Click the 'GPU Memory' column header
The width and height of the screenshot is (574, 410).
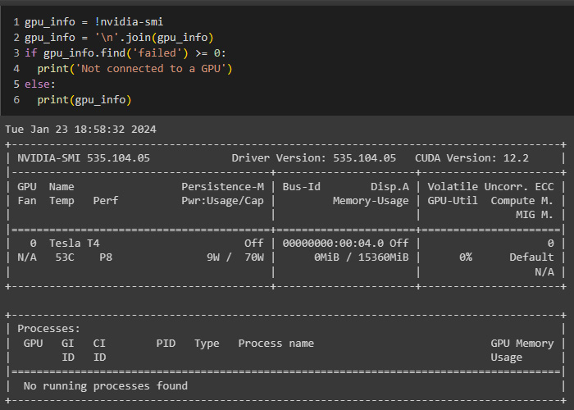(x=522, y=344)
